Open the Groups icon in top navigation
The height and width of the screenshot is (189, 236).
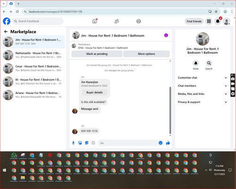click(x=139, y=21)
